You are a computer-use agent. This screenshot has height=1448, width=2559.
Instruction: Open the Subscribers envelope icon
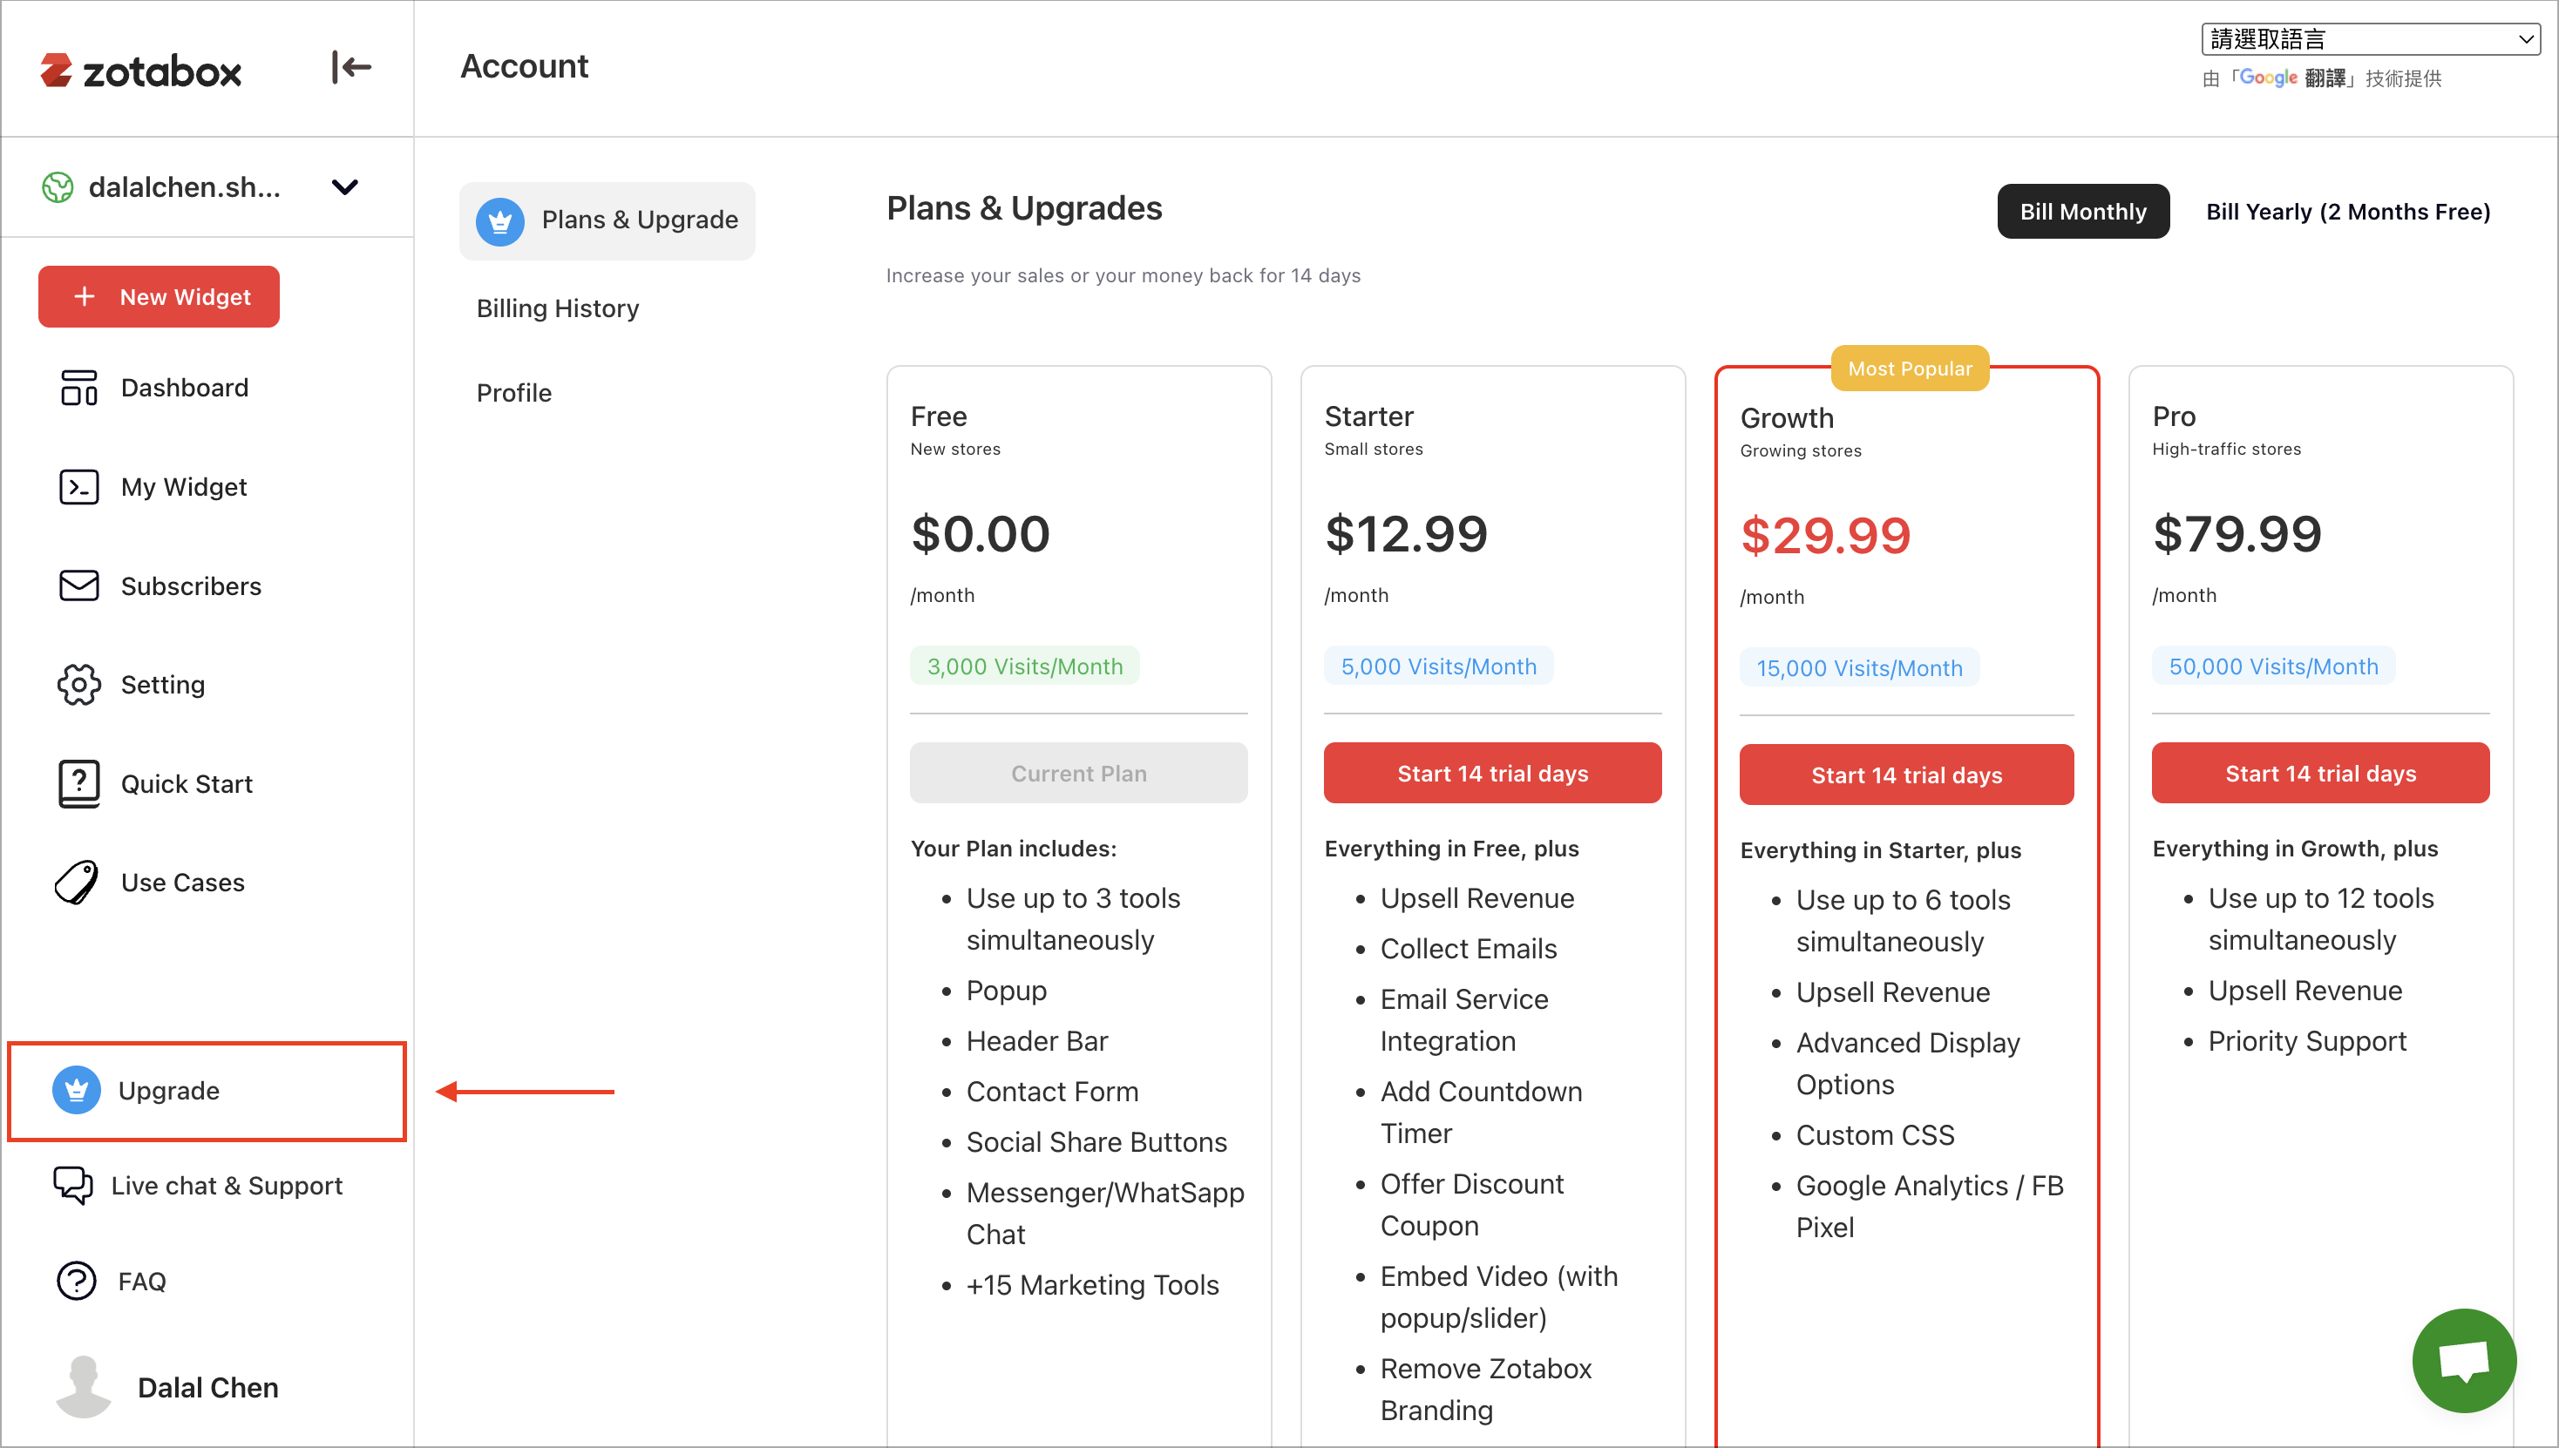pos(78,585)
